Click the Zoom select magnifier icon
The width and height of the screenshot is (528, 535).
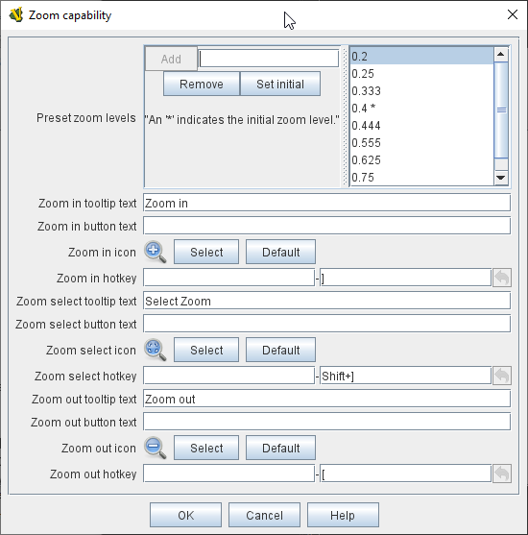point(156,350)
